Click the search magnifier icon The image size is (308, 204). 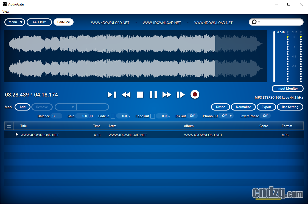point(254,22)
